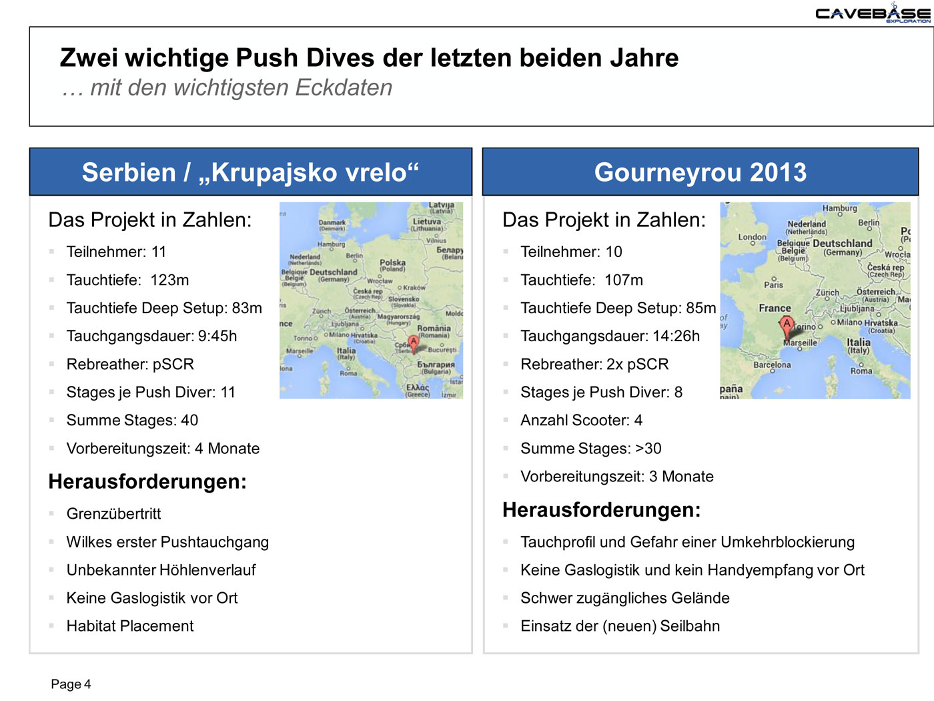Click 'London' label on France map

(752, 237)
